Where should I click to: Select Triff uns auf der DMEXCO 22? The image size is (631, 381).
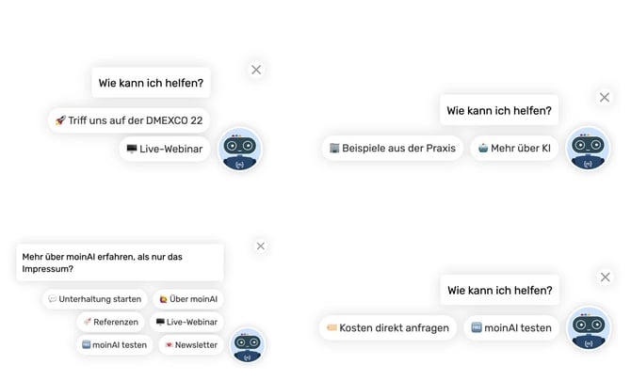pyautogui.click(x=129, y=120)
